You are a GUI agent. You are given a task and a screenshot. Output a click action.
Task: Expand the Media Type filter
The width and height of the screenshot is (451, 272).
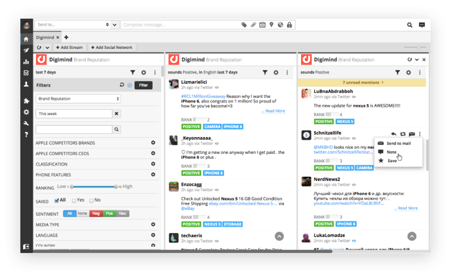pos(153,224)
